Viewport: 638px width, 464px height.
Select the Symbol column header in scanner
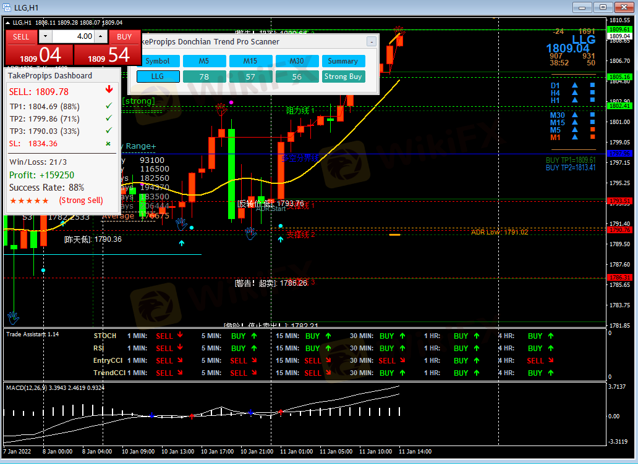pyautogui.click(x=158, y=61)
